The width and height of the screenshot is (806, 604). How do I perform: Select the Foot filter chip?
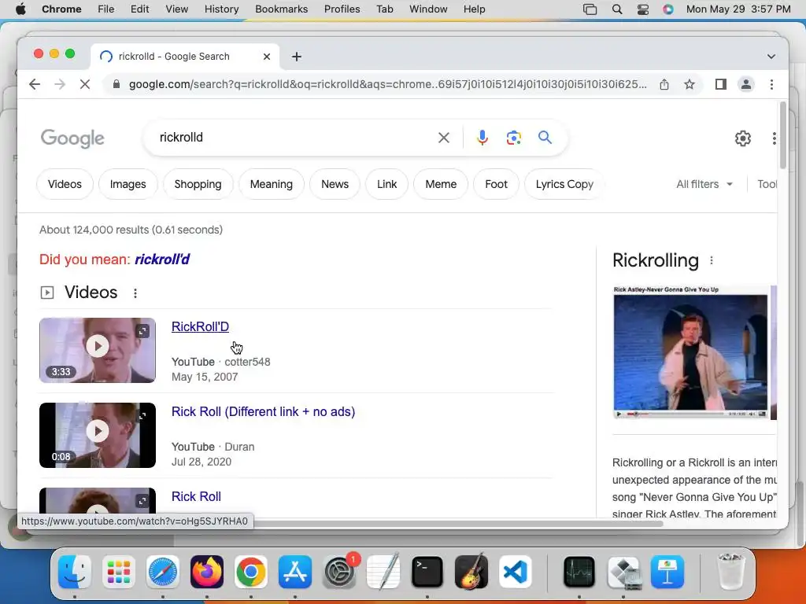coord(496,184)
